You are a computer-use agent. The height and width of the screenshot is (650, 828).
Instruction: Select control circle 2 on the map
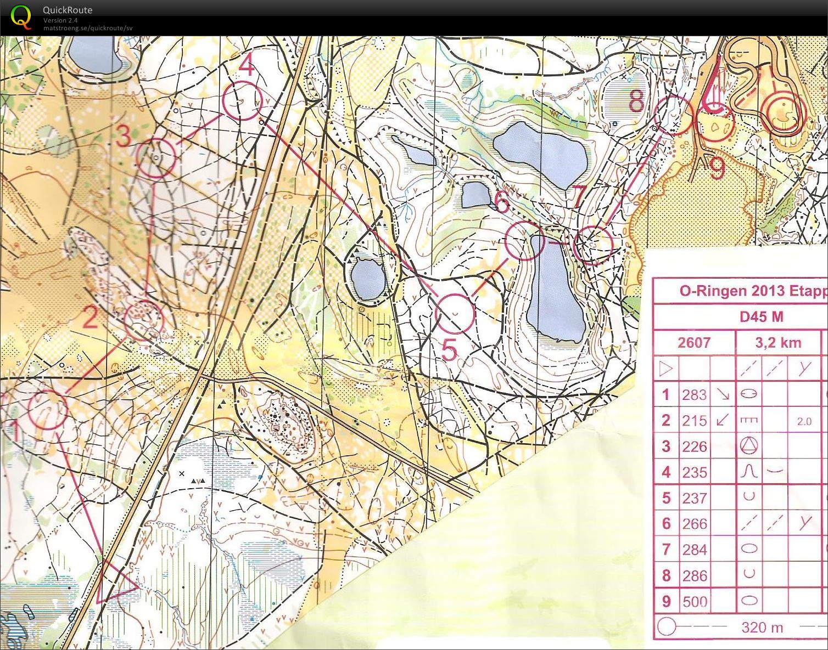144,320
